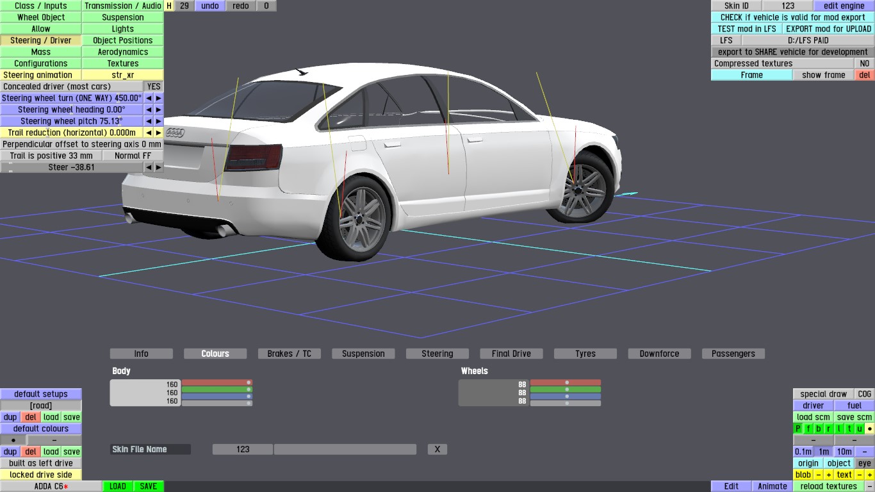
Task: Select the r view button
Action: (x=829, y=429)
